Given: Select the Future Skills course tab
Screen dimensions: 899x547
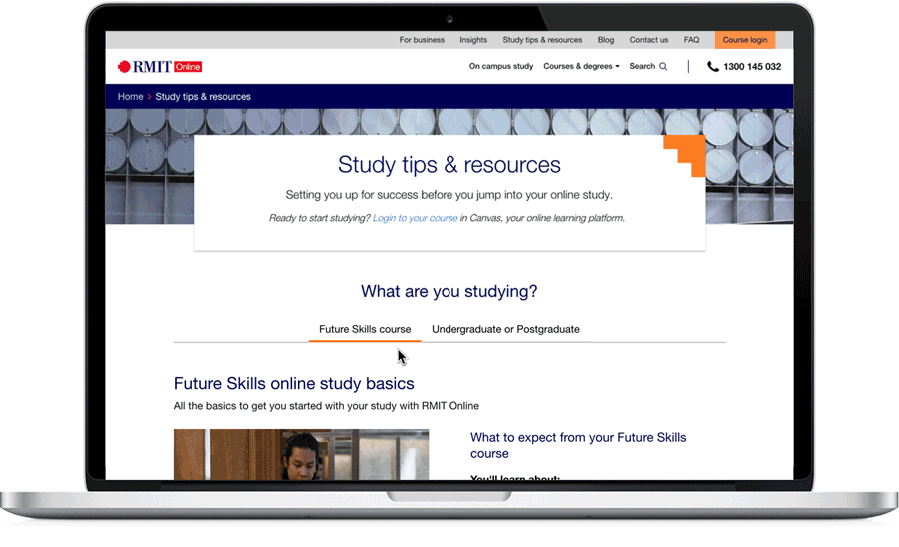Looking at the screenshot, I should point(365,330).
